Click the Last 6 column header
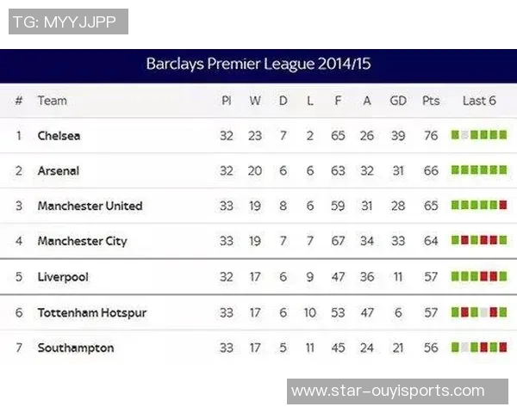Viewport: 517px width, 413px height. pyautogui.click(x=479, y=101)
